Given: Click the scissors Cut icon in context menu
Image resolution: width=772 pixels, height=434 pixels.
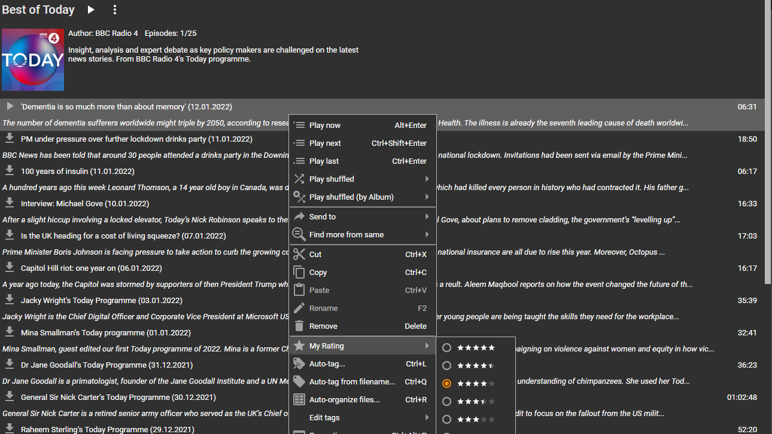Looking at the screenshot, I should click(x=299, y=254).
